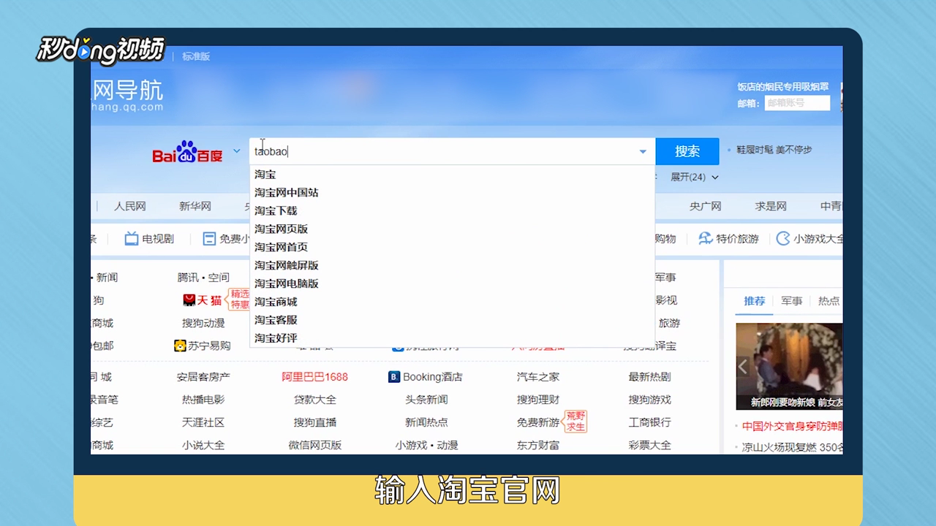Open the 搜狗游戏 link
This screenshot has height=526, width=936.
(x=649, y=400)
